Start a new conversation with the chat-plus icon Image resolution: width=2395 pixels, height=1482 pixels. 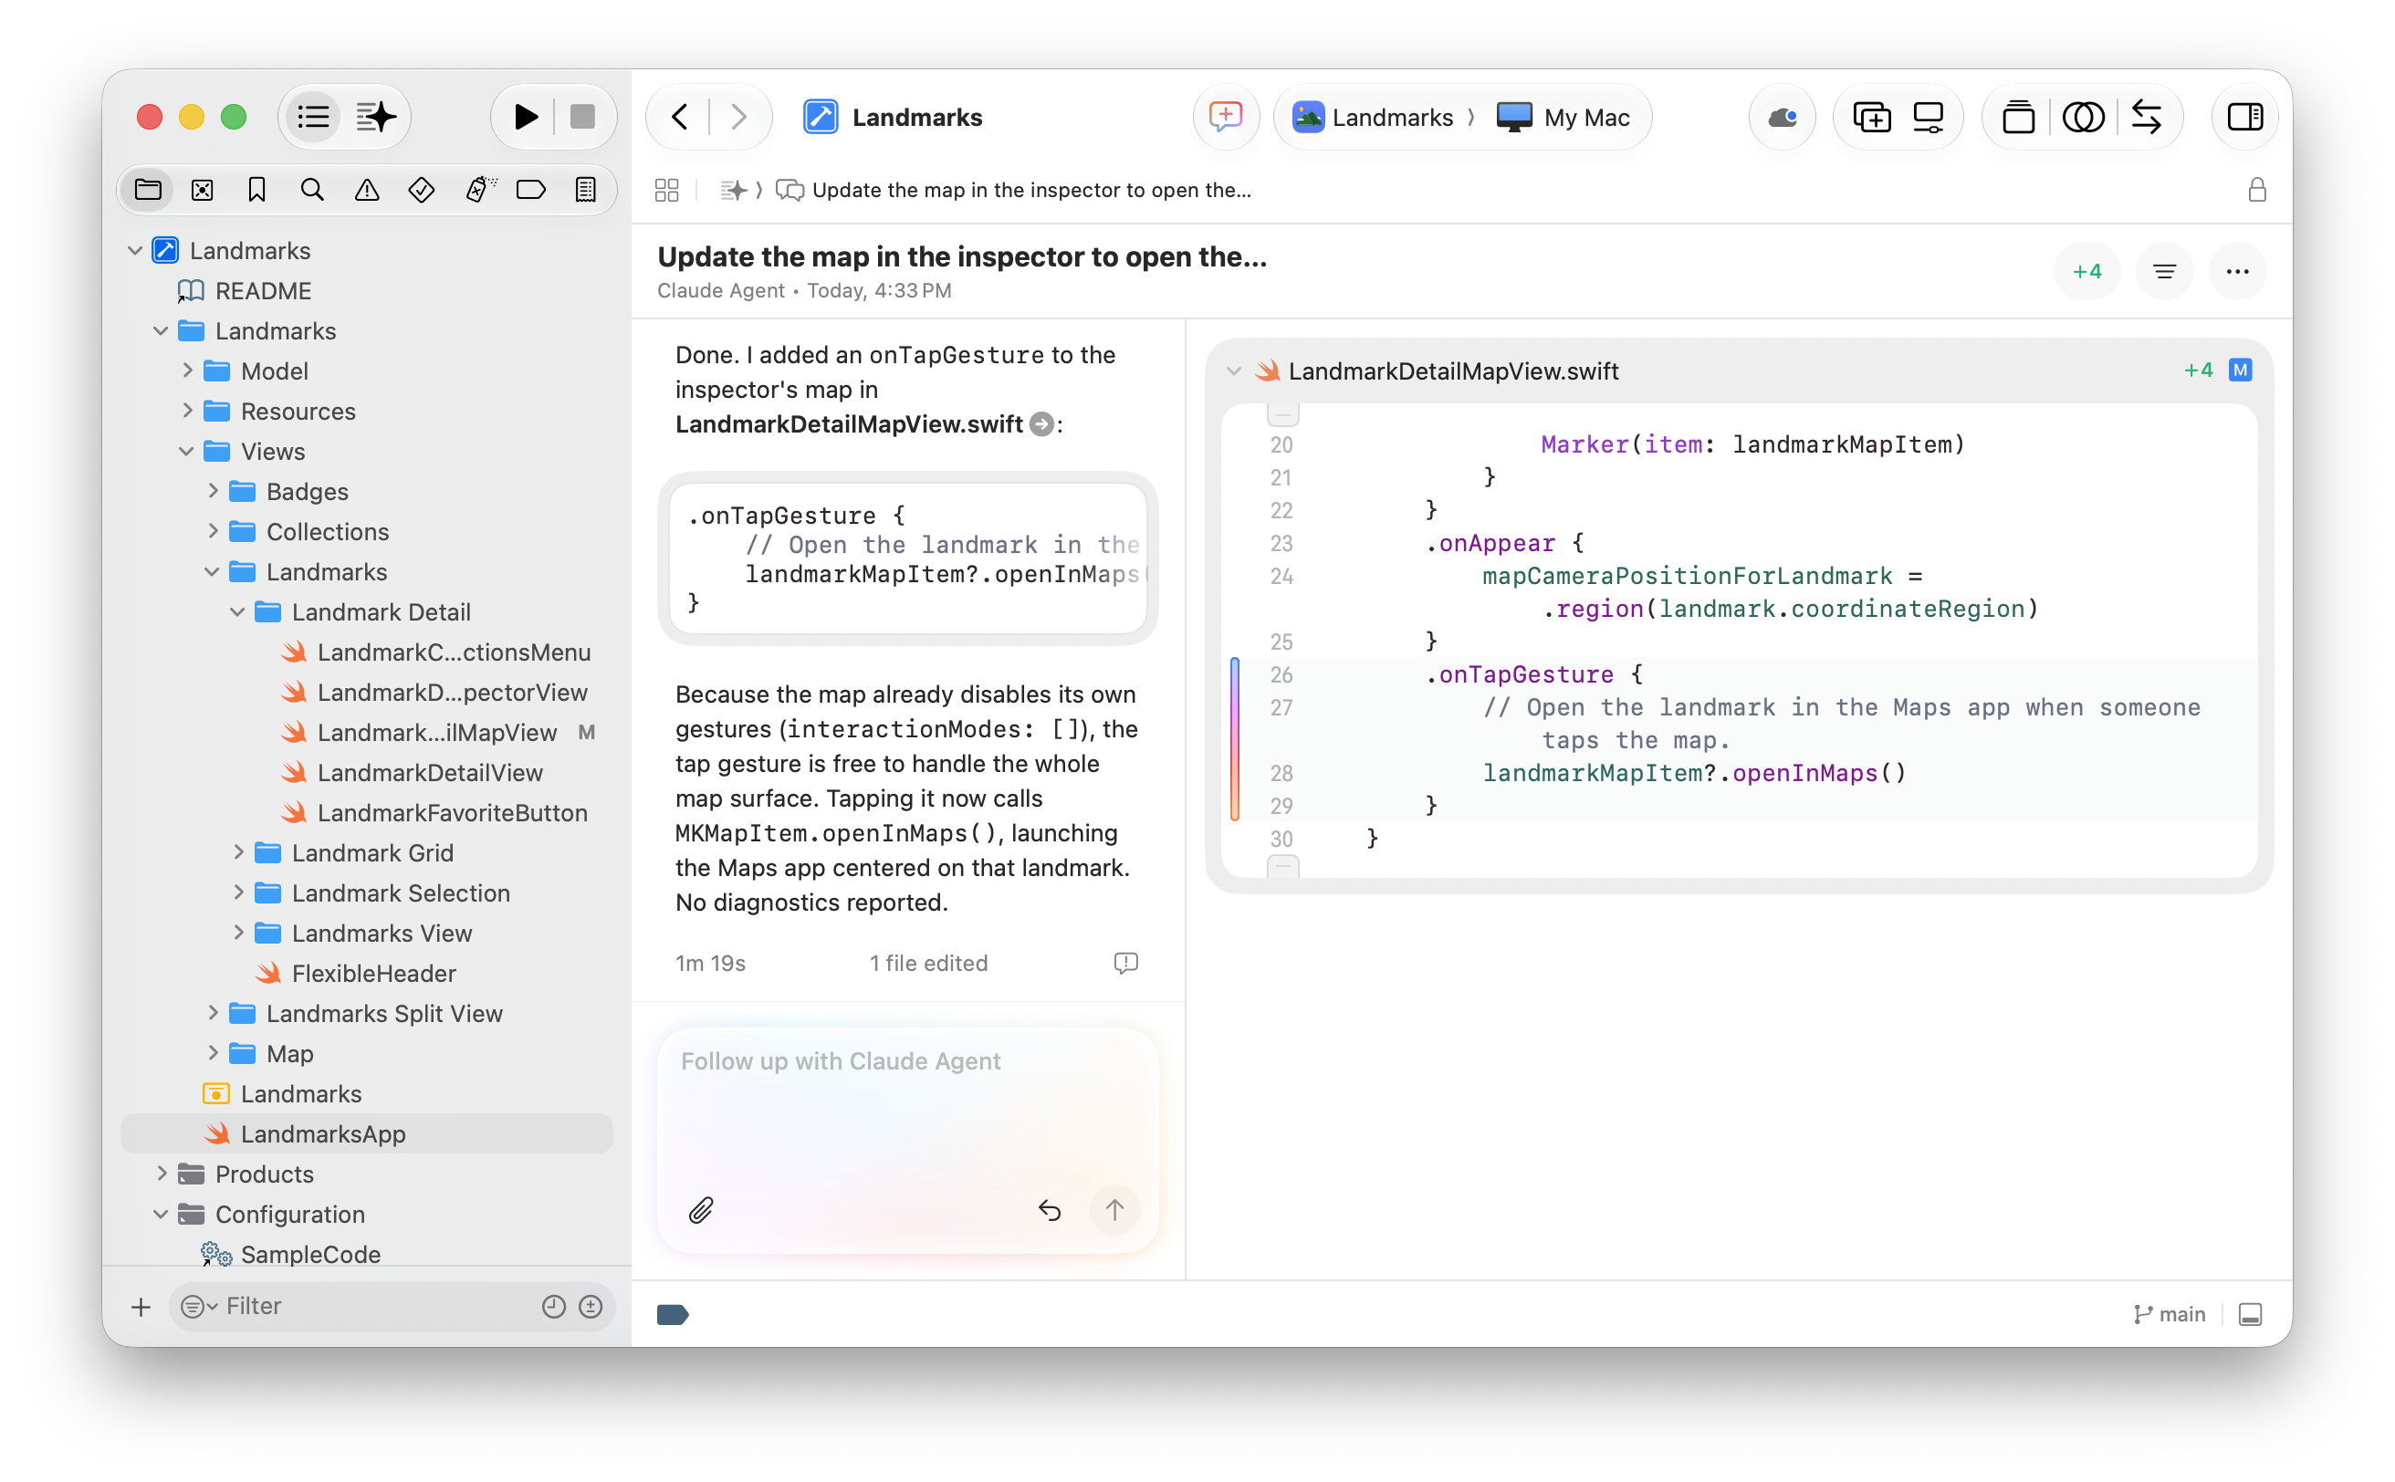click(1226, 117)
